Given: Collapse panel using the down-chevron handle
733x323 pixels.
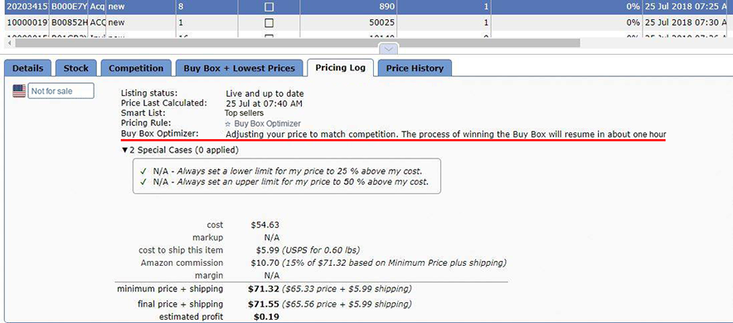Looking at the screenshot, I should click(x=389, y=49).
